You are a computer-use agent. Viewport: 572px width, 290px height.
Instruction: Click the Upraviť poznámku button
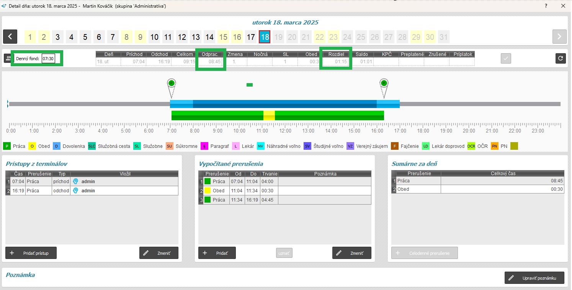point(534,278)
